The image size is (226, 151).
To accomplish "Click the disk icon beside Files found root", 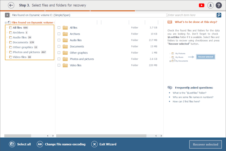I will (9, 22).
